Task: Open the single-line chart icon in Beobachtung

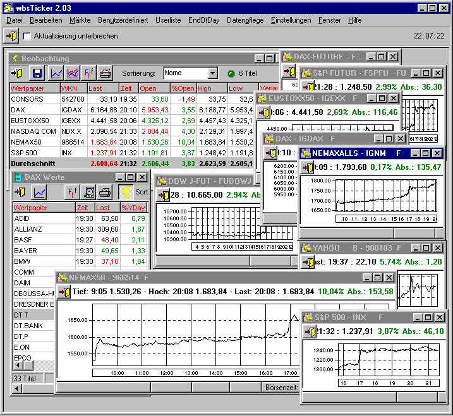Action: (x=57, y=73)
